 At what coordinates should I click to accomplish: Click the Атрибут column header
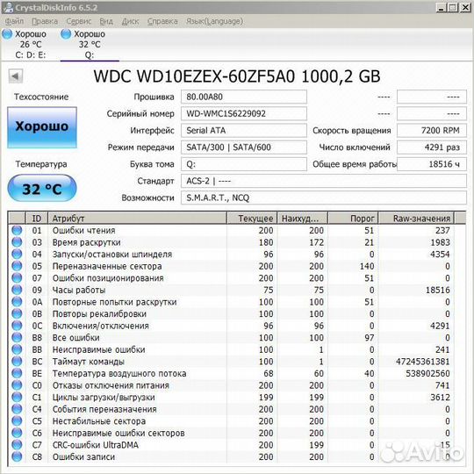coord(137,218)
